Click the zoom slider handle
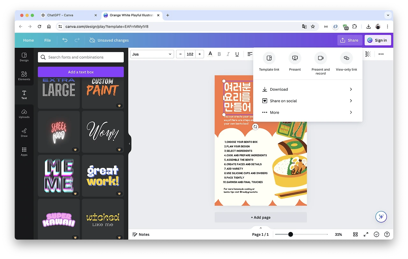Viewport: 408px width, 259px height. (290, 234)
